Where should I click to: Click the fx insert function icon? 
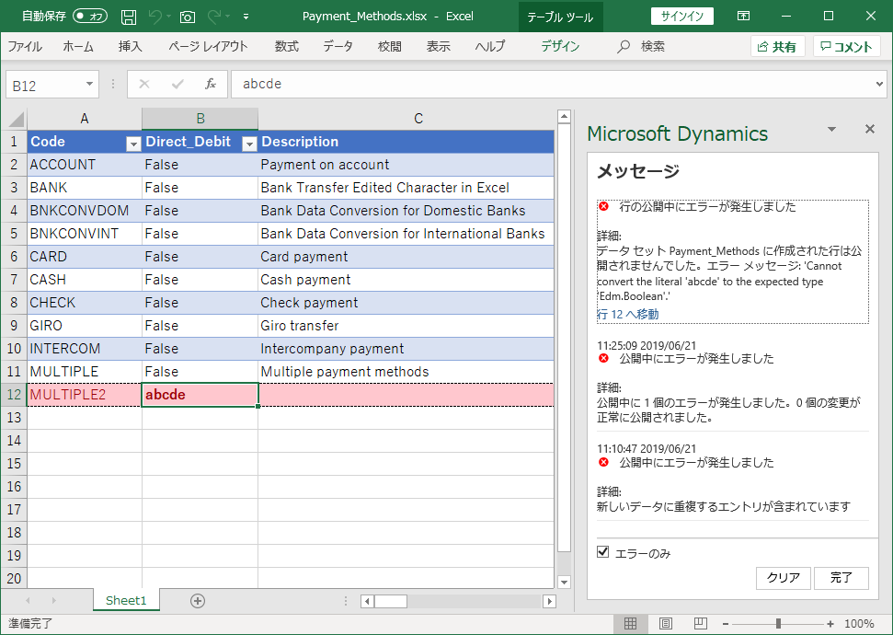click(x=211, y=85)
